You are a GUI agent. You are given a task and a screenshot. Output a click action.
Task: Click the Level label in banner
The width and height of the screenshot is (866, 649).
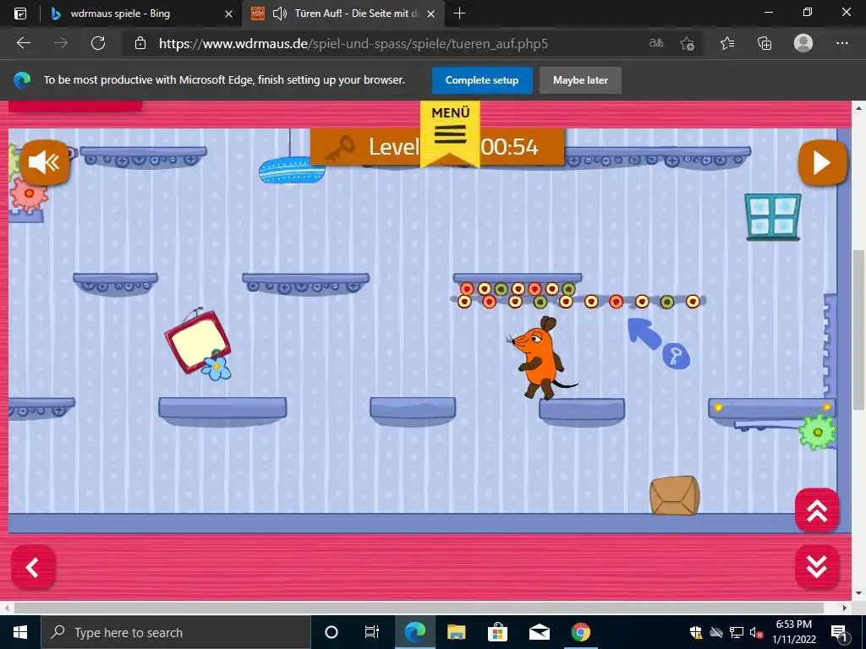click(394, 147)
